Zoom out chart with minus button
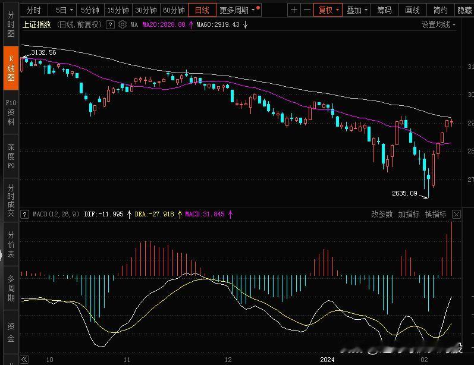Viewport: 474px width, 365px height. click(x=307, y=10)
